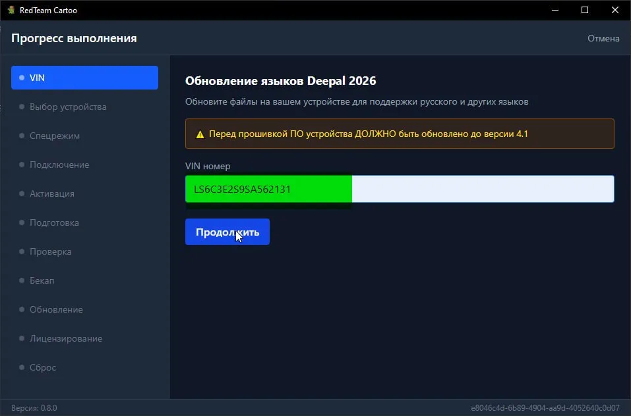Viewport: 631px width, 416px height.
Task: Click the Прогресс выполнения header title
Action: click(x=74, y=38)
